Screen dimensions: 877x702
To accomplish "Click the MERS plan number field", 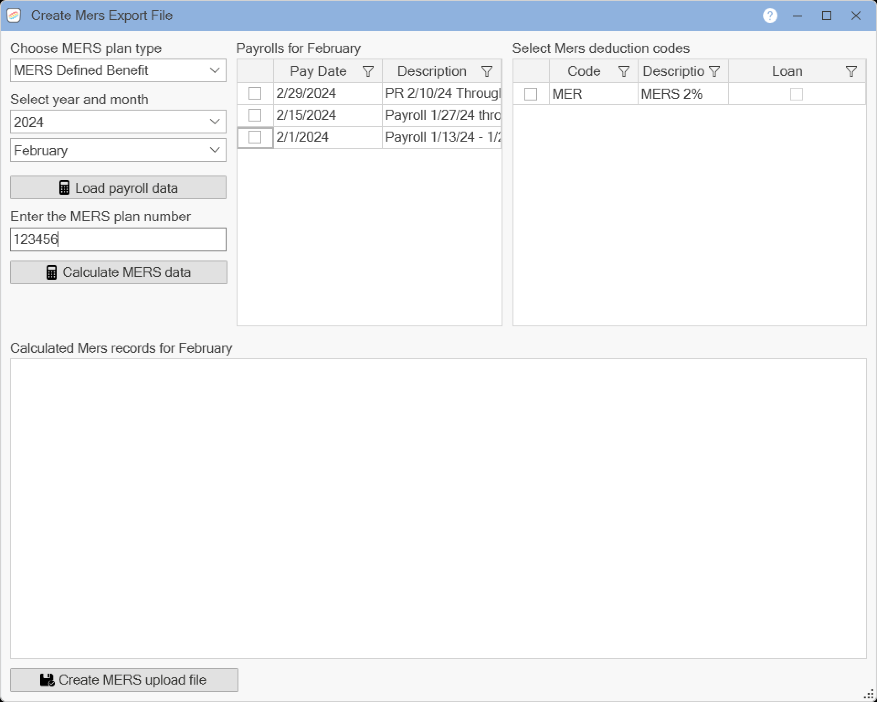I will (118, 239).
